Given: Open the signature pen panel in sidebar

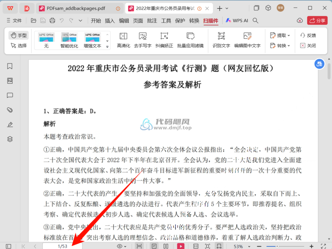Looking at the screenshot, I should (10, 124).
